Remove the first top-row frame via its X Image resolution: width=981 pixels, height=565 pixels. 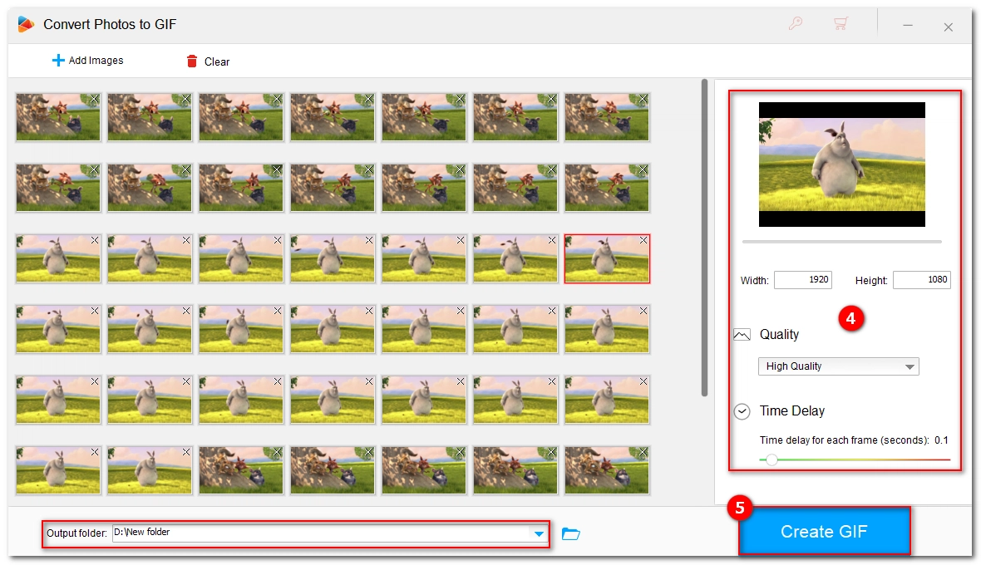click(x=94, y=100)
